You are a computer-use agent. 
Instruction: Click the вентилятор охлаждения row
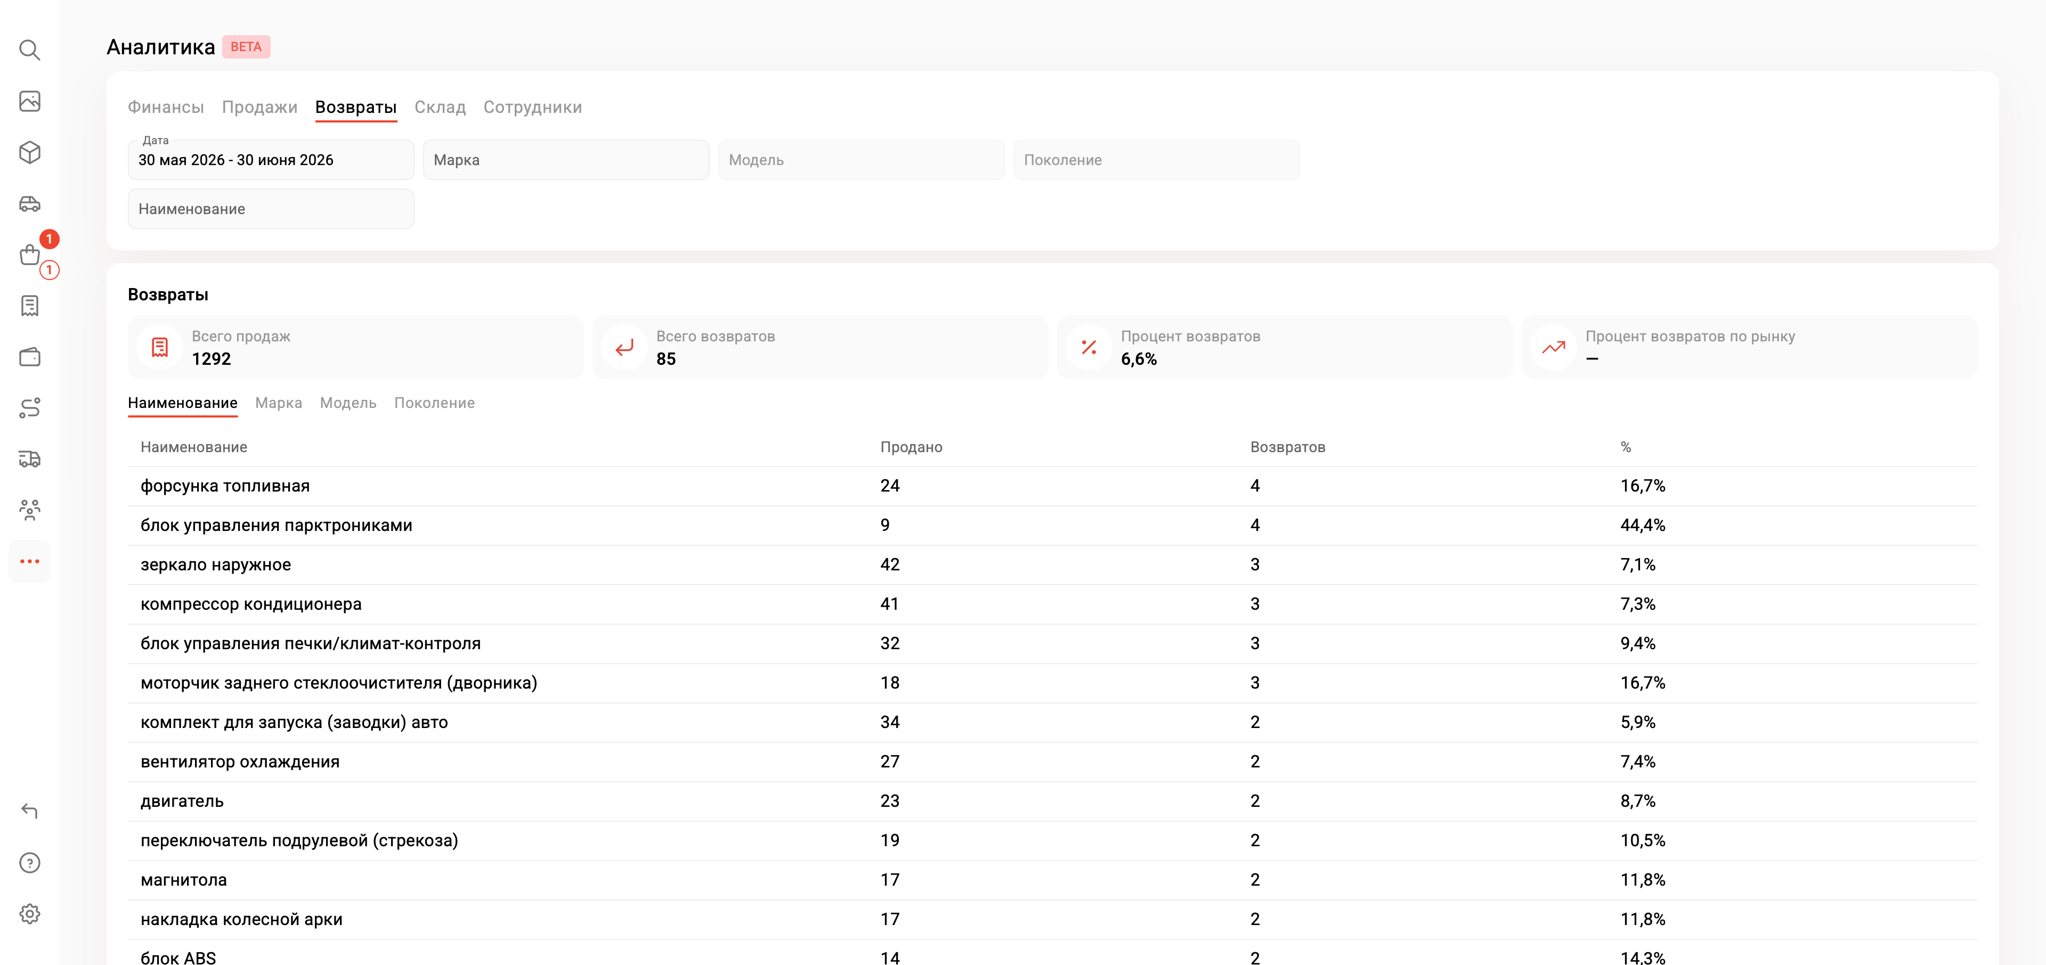point(1052,762)
